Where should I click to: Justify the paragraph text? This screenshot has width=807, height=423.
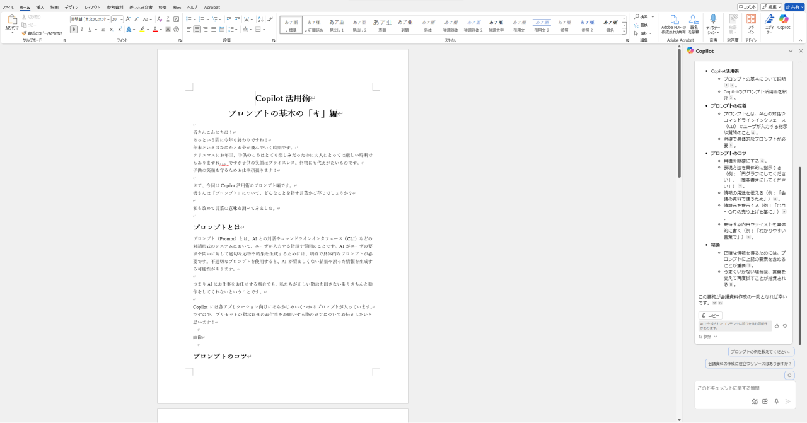[x=214, y=30]
